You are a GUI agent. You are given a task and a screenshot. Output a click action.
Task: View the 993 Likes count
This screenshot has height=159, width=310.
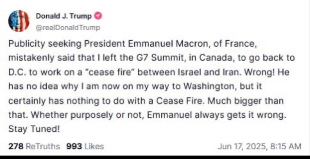(x=85, y=146)
